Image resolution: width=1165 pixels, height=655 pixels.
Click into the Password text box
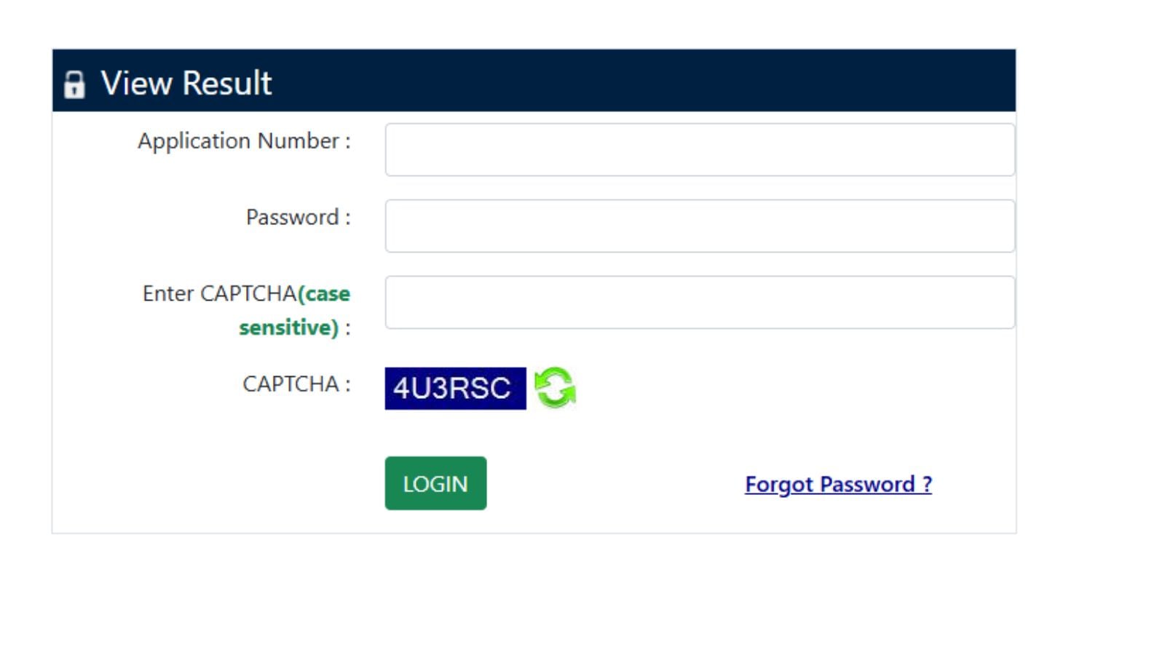(699, 226)
